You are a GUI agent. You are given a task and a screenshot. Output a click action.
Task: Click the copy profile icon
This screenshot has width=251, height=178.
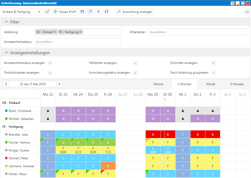(x=90, y=12)
